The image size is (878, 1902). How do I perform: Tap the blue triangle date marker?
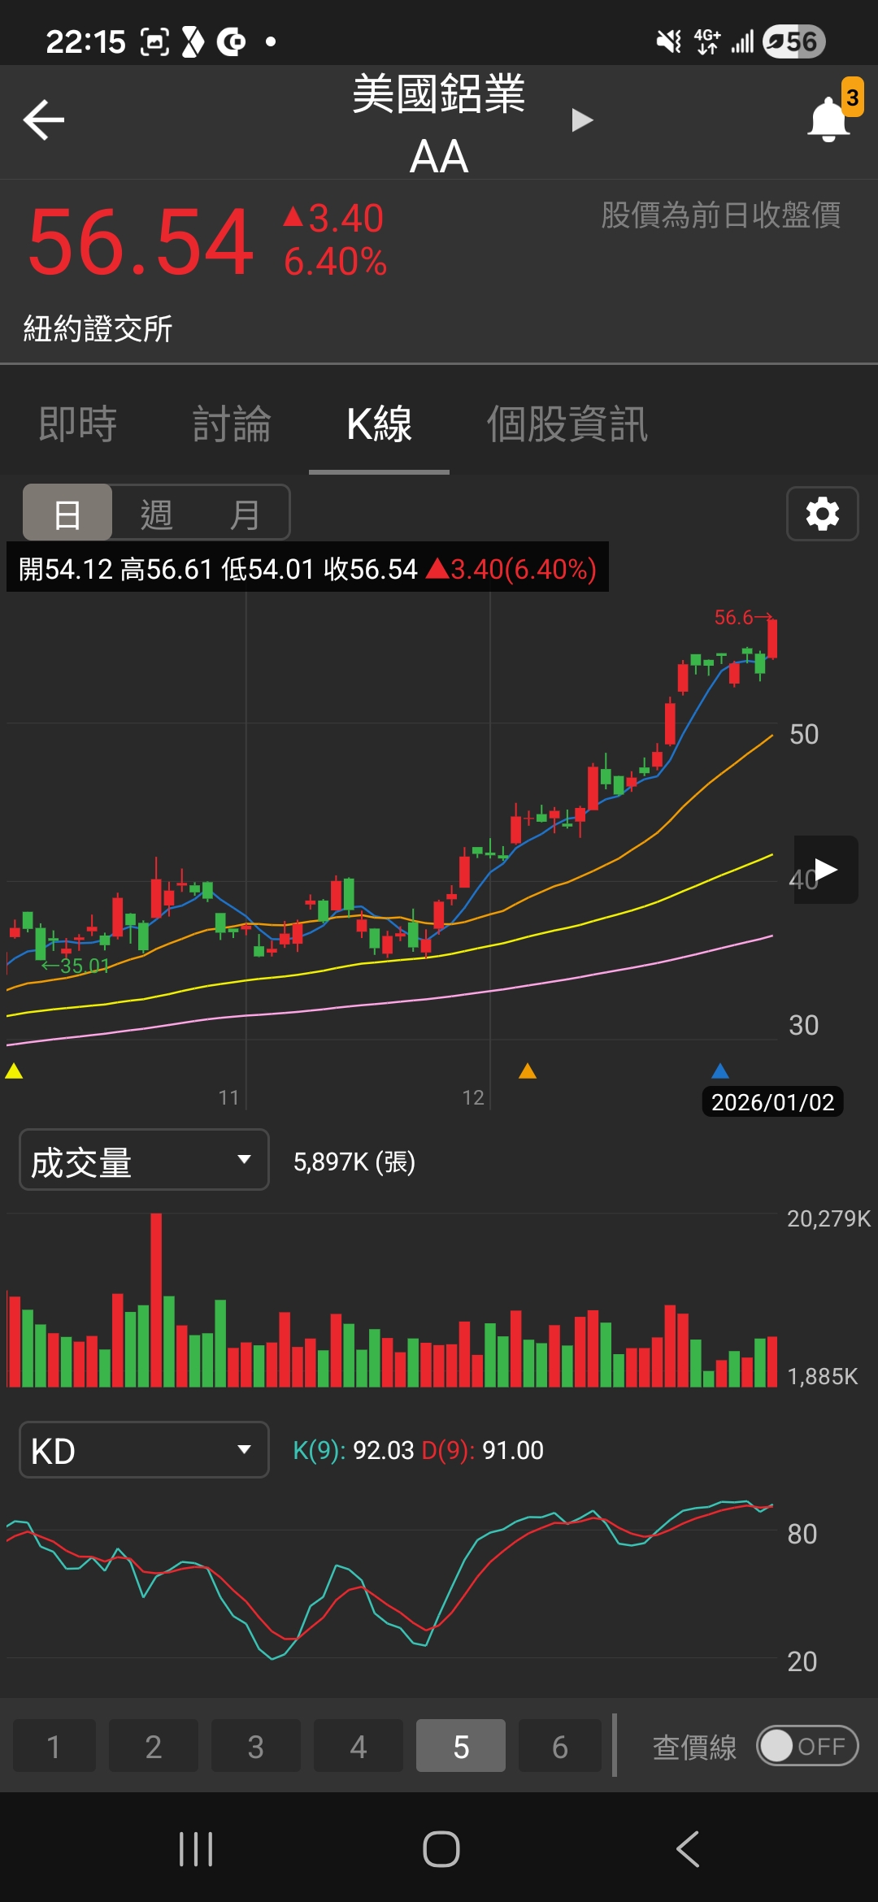point(720,1070)
